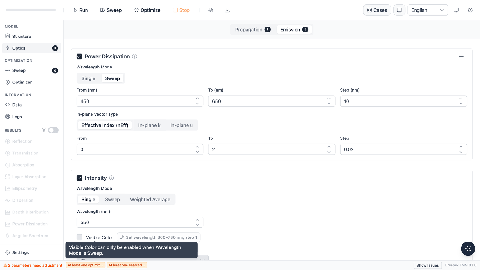
Task: Click the in-plane From field showing 0
Action: (x=140, y=149)
